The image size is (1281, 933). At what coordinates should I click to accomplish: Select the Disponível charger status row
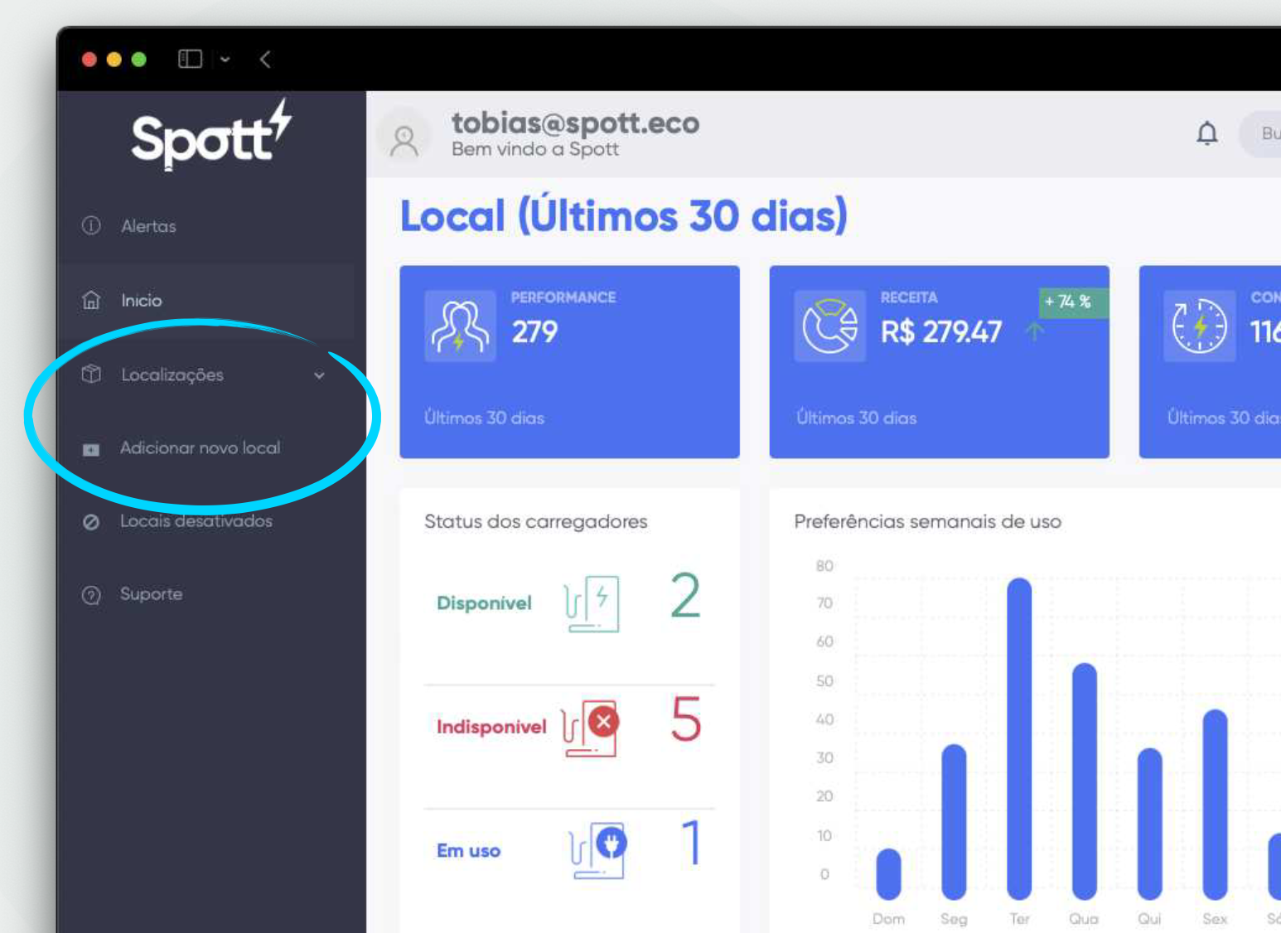click(x=484, y=603)
